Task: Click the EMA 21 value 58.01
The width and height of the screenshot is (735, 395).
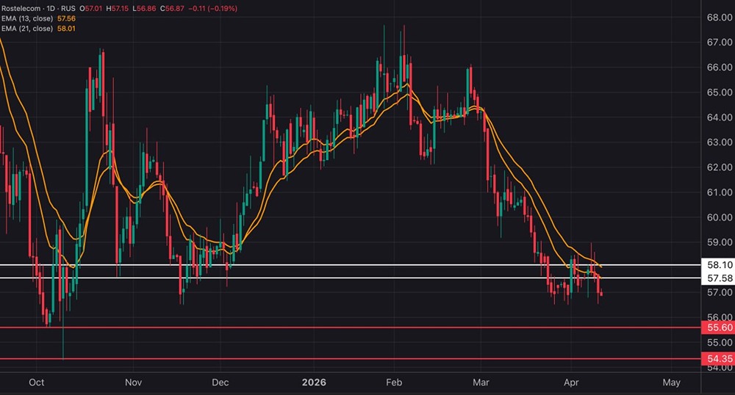Action: point(66,29)
